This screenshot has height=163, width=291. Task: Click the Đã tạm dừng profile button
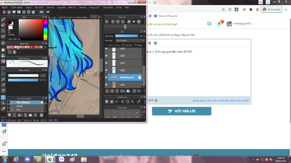271,9
